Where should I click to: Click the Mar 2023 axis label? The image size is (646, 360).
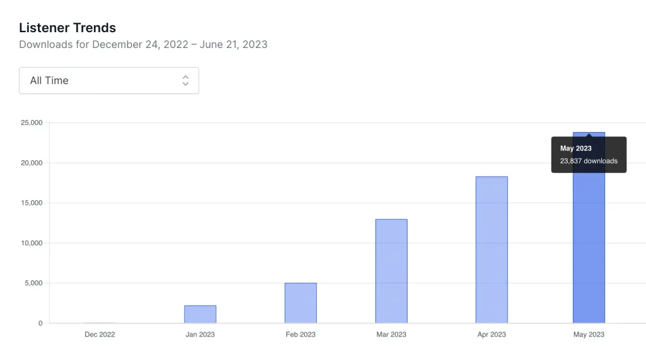tap(391, 335)
